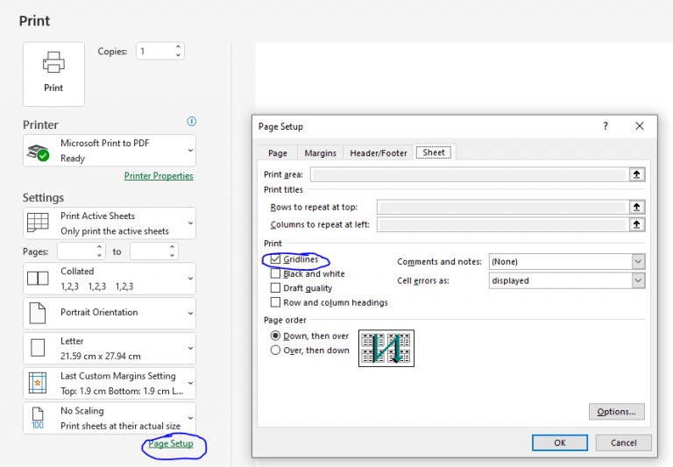Click the active sheets grid icon
This screenshot has width=673, height=467.
(38, 223)
